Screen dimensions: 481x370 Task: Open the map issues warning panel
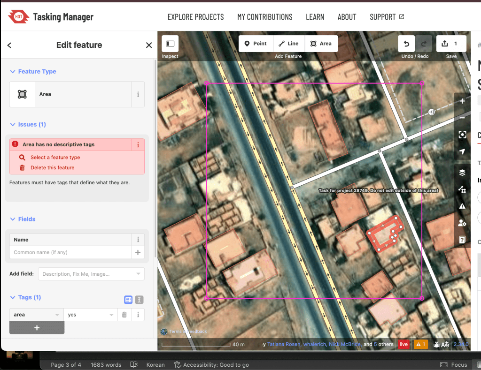[462, 206]
